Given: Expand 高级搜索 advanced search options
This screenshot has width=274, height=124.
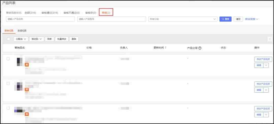Looking at the screenshot, I should click(x=251, y=19).
